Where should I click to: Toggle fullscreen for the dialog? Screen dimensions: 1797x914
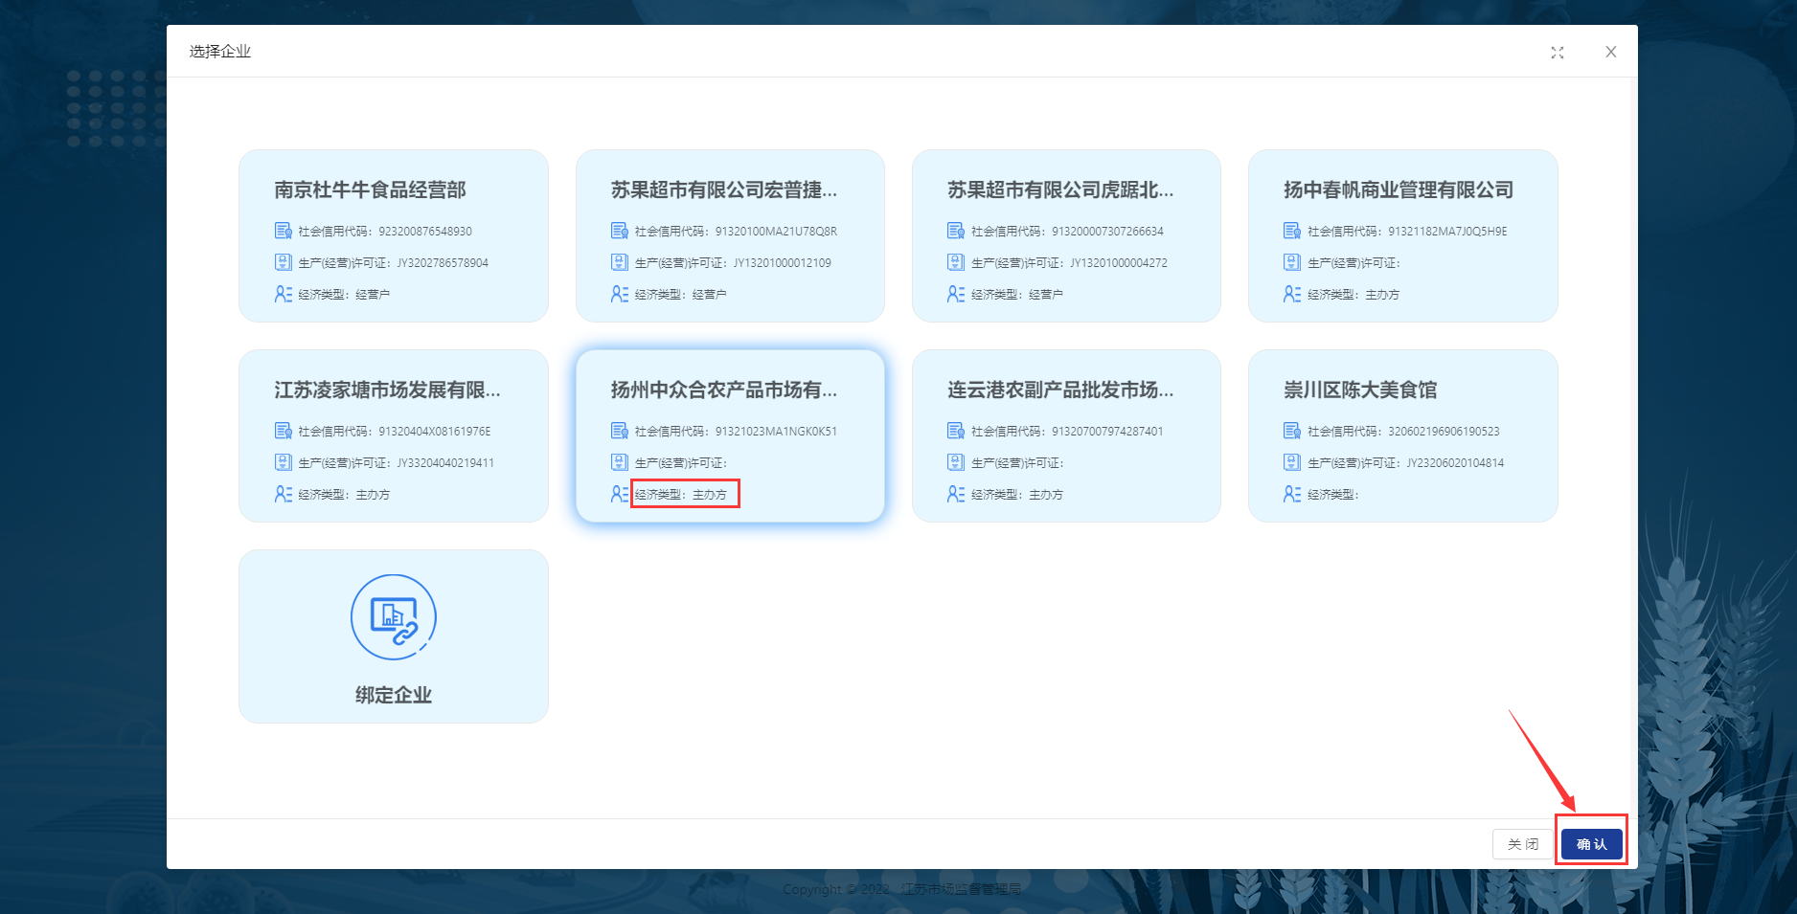pyautogui.click(x=1557, y=53)
